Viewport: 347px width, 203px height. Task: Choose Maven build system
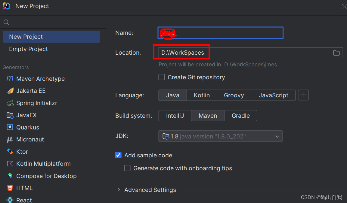pyautogui.click(x=208, y=116)
